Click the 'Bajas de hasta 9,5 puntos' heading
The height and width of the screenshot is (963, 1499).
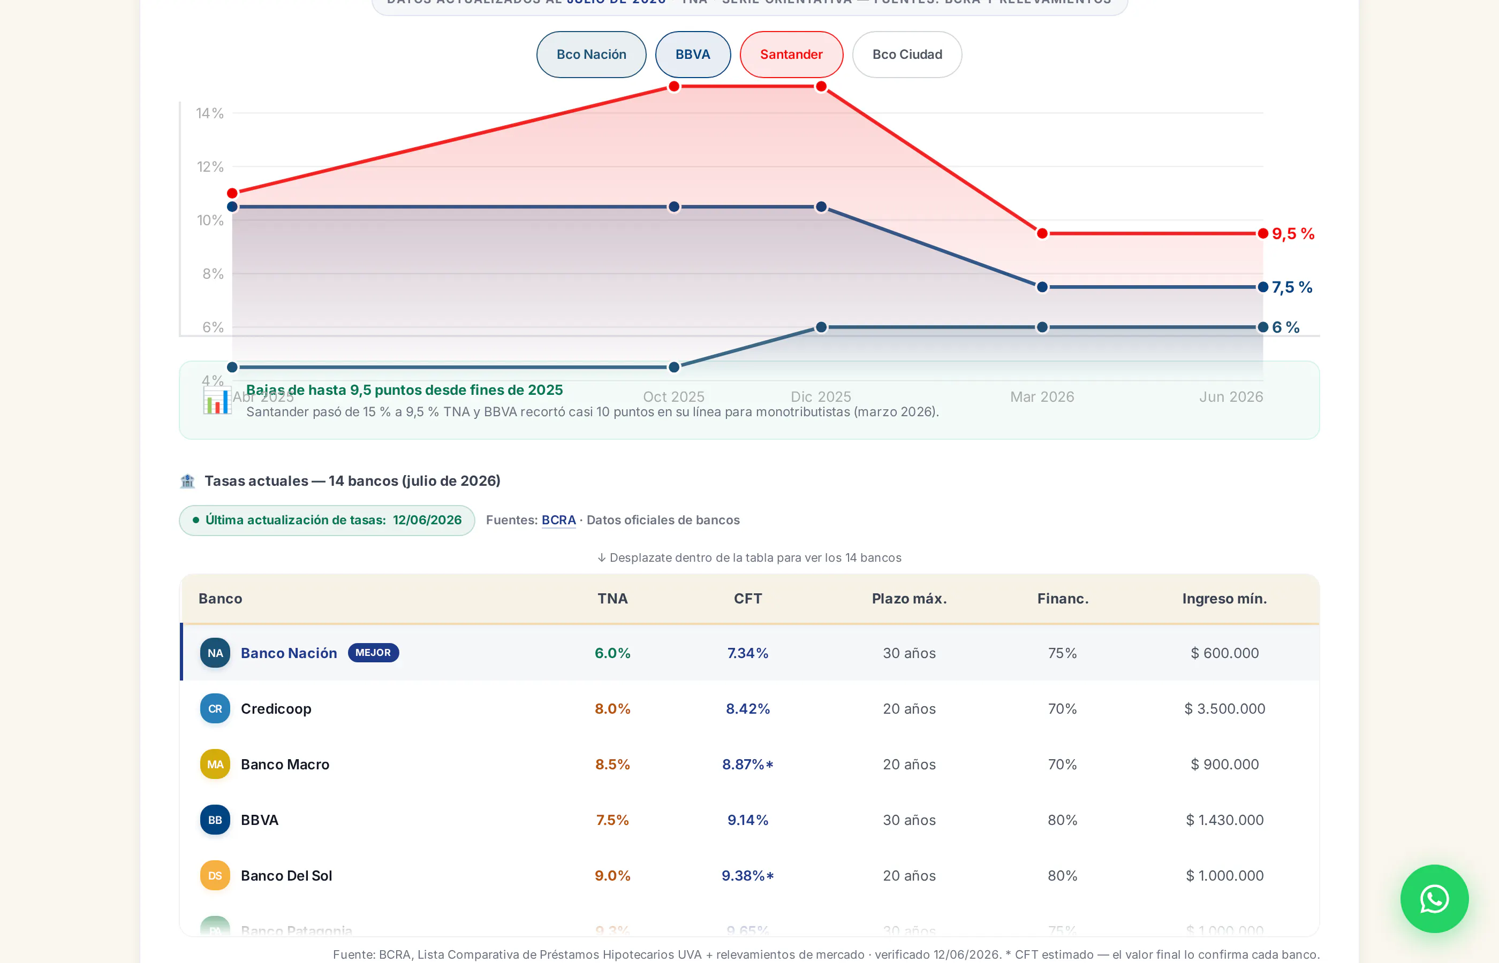click(x=404, y=390)
